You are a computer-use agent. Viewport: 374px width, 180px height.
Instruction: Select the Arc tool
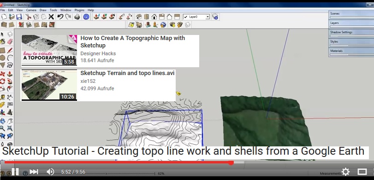point(10,58)
